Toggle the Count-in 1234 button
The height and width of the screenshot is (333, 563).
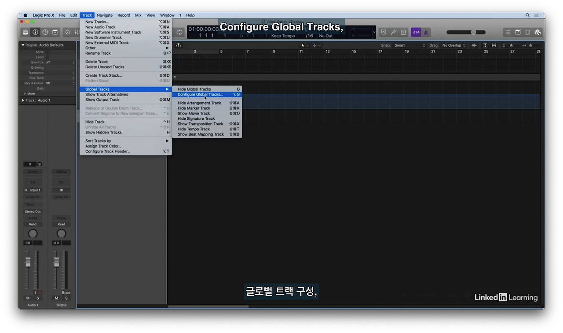(x=416, y=32)
